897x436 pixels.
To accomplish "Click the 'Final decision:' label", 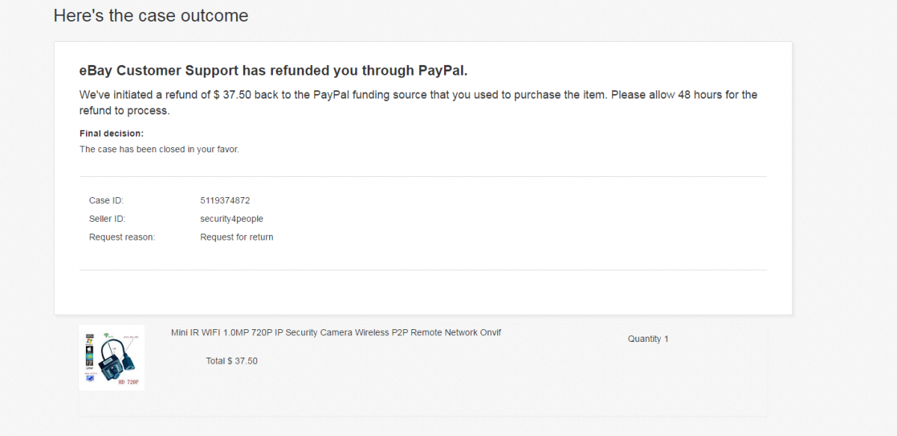I will coord(111,134).
